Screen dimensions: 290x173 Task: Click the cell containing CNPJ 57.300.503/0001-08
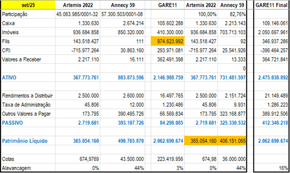(x=122, y=15)
